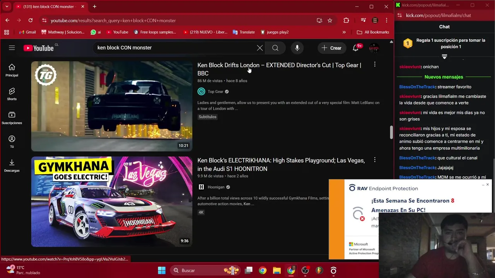Clear the YouTube search text with X

pos(260,48)
